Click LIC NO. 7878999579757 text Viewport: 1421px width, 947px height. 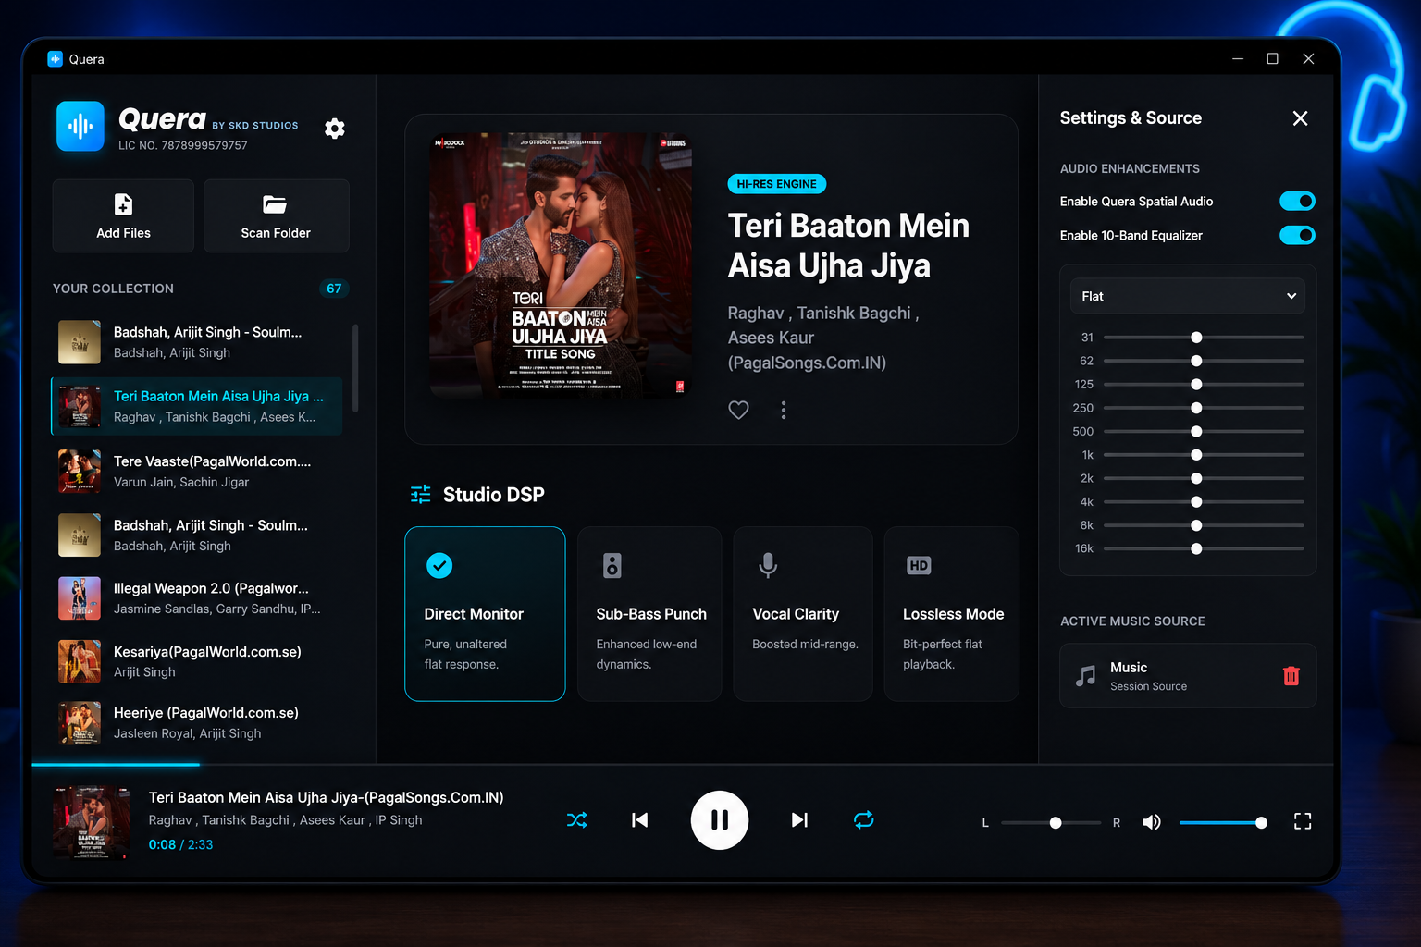click(183, 145)
